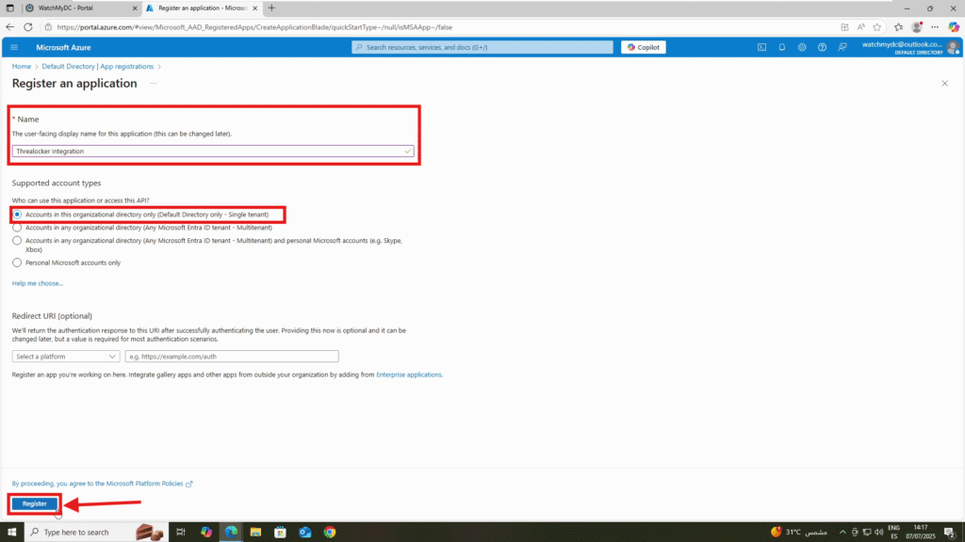
Task: Open the taskbar clock showing 14:17
Action: tap(920, 533)
